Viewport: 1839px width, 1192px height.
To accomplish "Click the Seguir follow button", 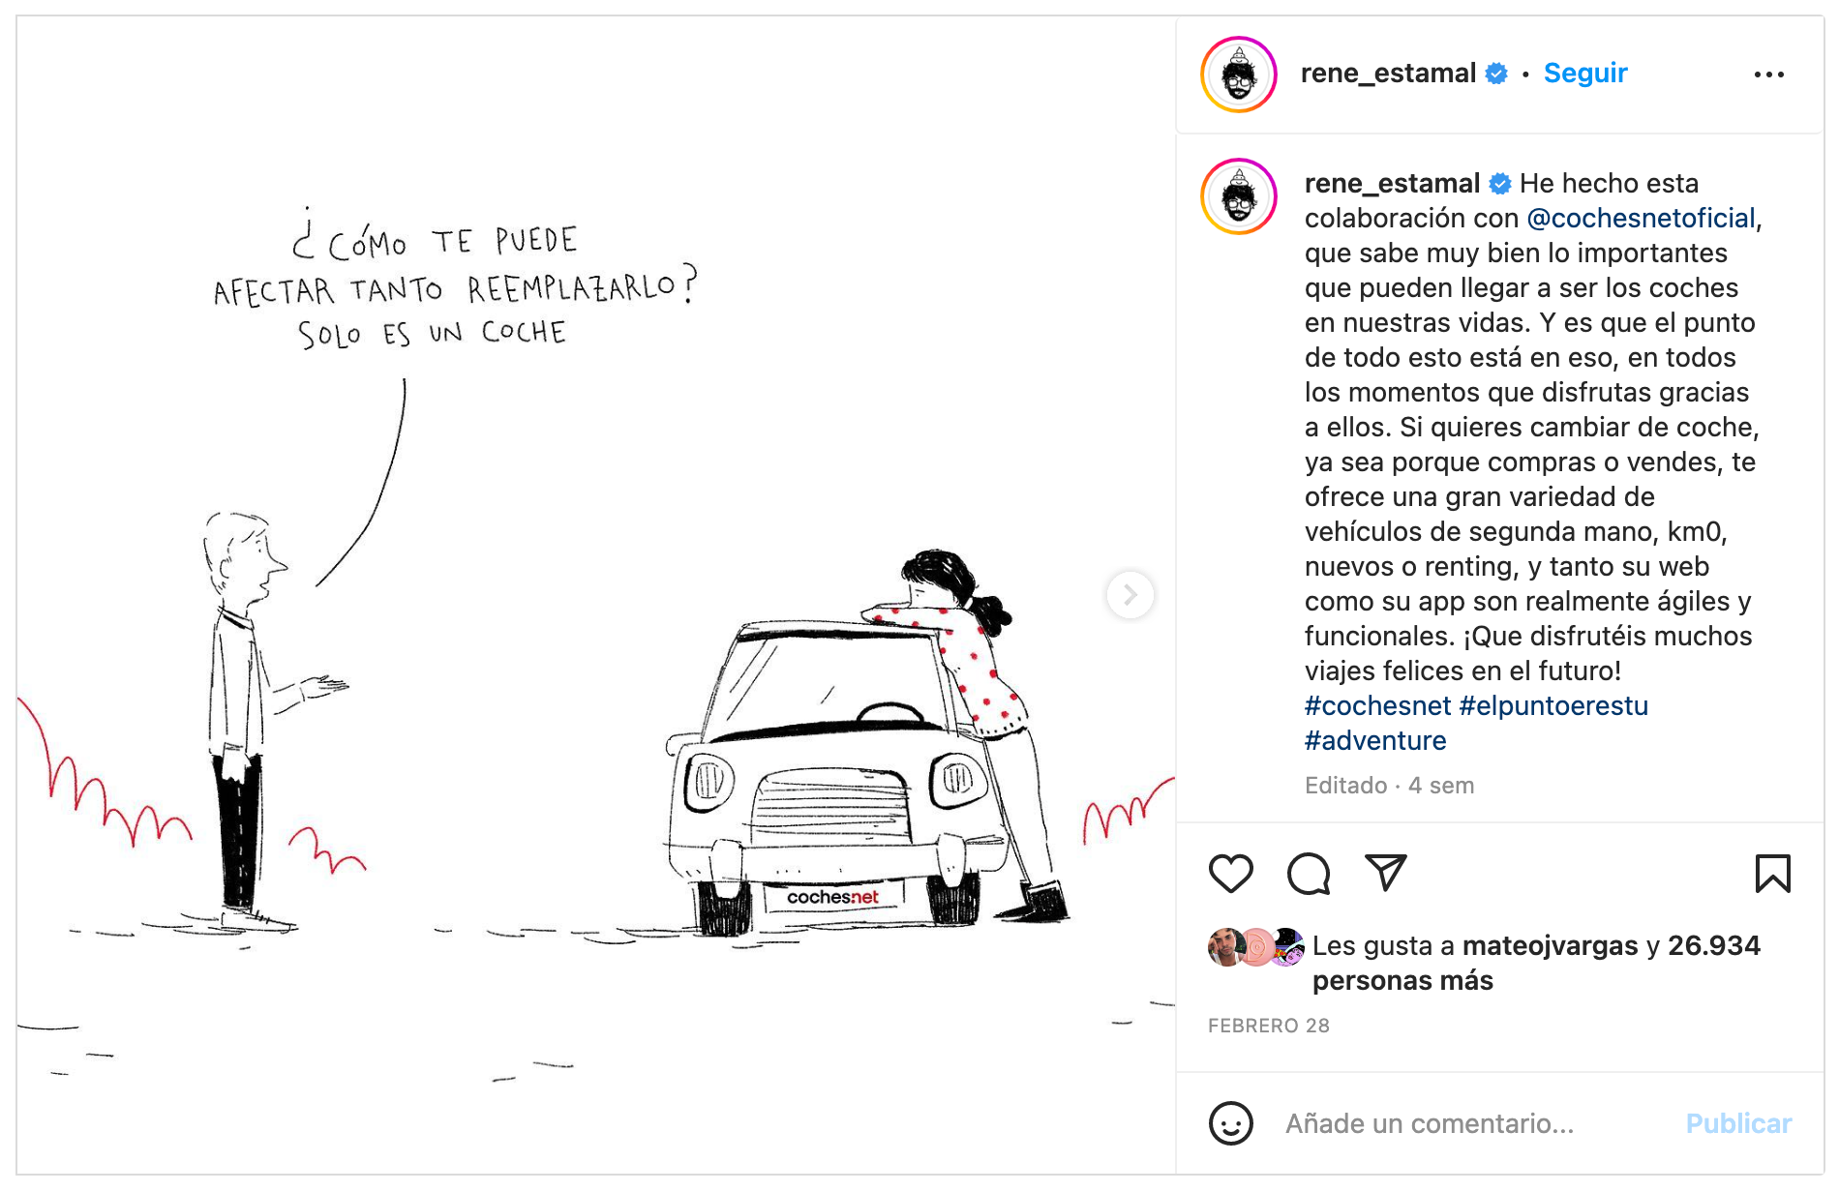I will pyautogui.click(x=1584, y=74).
